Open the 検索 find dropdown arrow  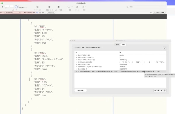click(x=72, y=7)
